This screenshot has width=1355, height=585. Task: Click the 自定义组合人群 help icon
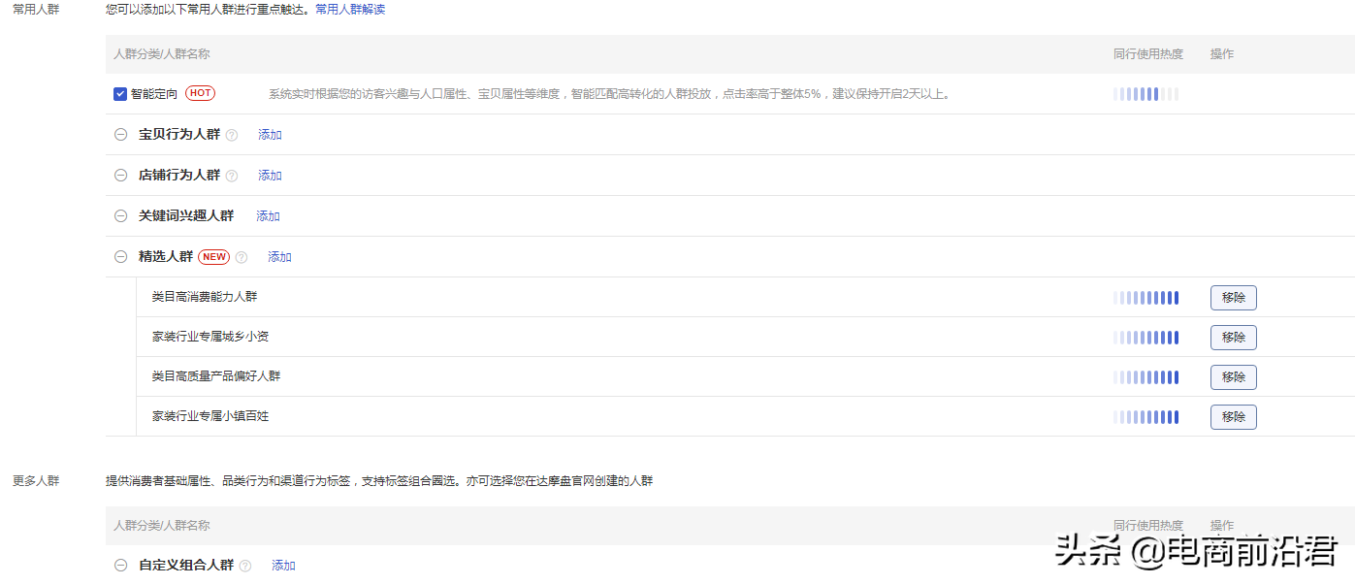247,565
